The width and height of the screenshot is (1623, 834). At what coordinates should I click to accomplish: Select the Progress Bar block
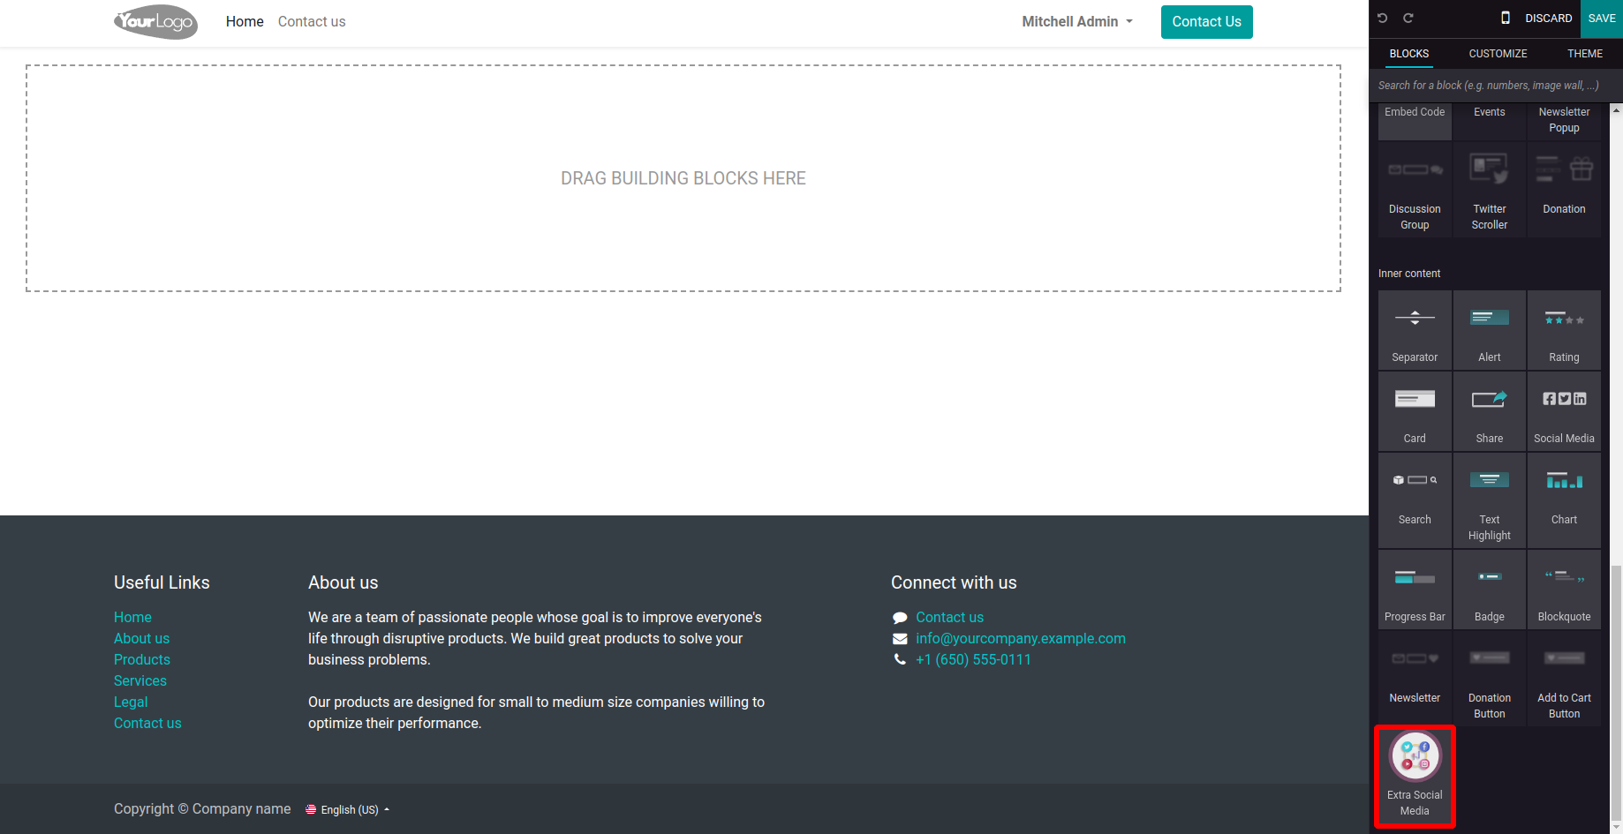point(1415,590)
